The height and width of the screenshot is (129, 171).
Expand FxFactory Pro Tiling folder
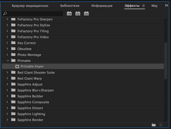click(x=7, y=31)
